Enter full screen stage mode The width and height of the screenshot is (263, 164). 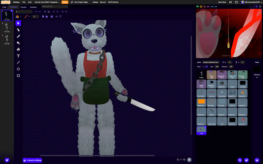[x=260, y=6]
